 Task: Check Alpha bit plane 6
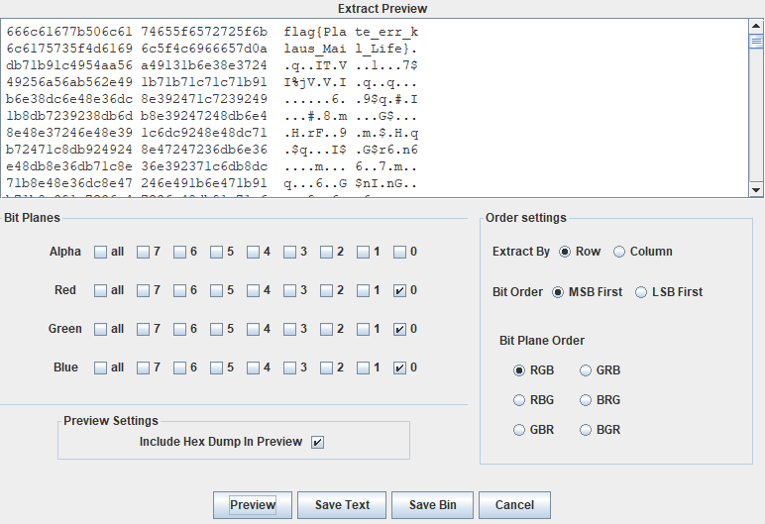pos(179,252)
